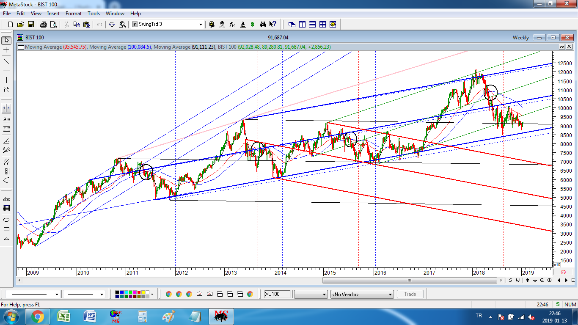Open the Edit menu
The image size is (578, 325).
tap(21, 14)
